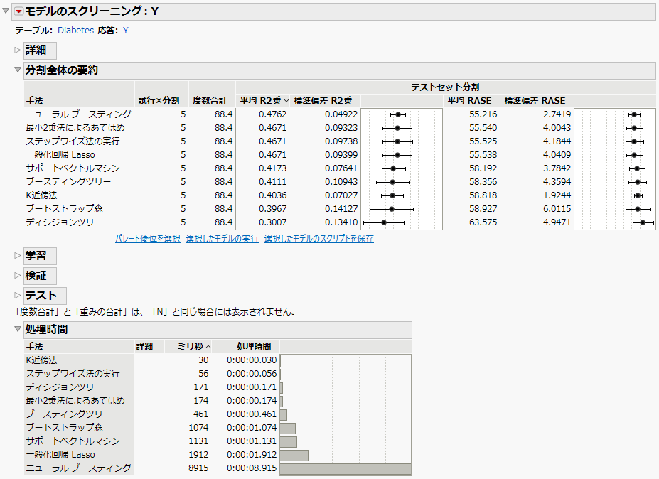Click the 処理時間 column header
Viewport: 659px width, 479px height.
[254, 347]
